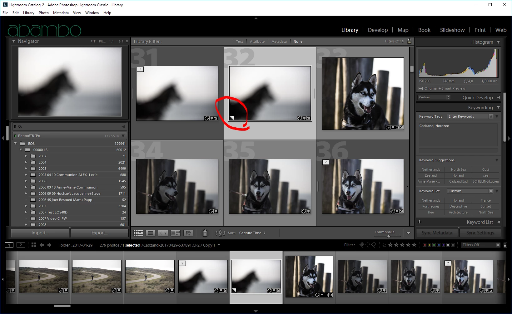Open Keyword Set Custom dropdown
The image size is (512, 314).
point(470,191)
